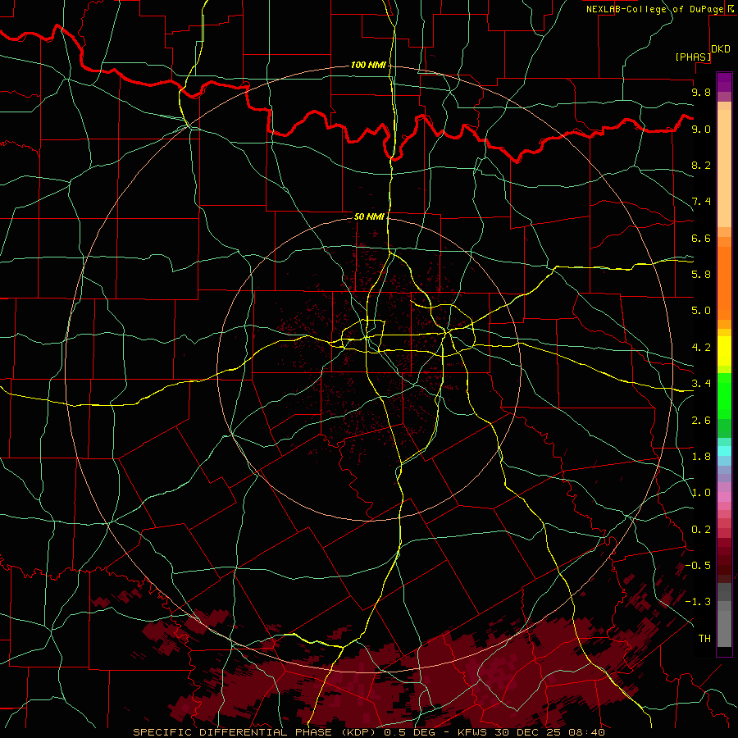The image size is (738, 738).
Task: Click the 5.8 scale value
Action: 701,275
